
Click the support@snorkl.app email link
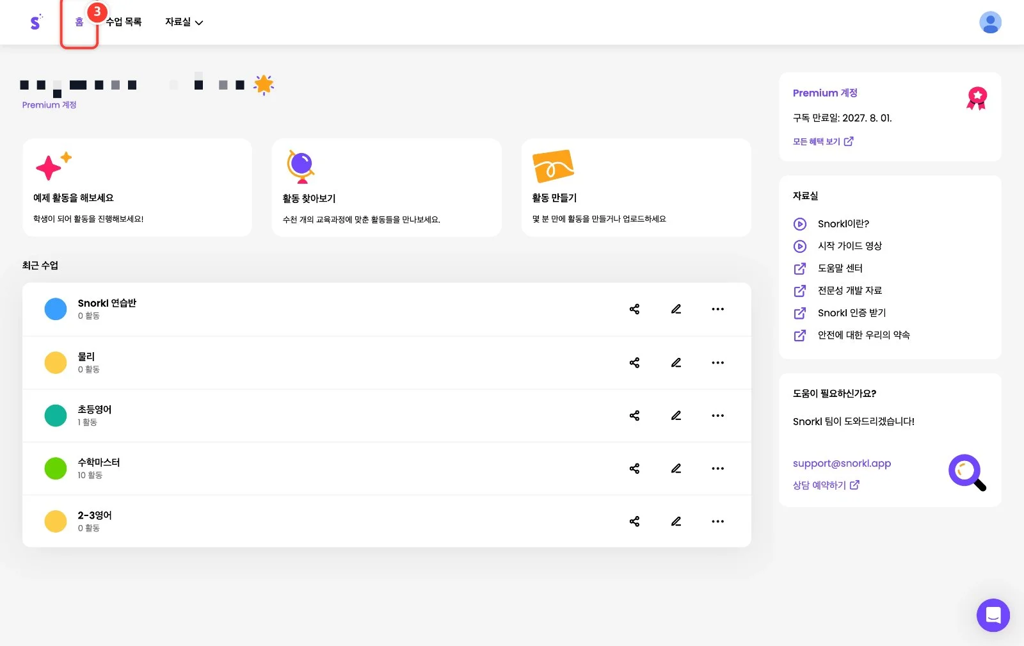click(842, 464)
